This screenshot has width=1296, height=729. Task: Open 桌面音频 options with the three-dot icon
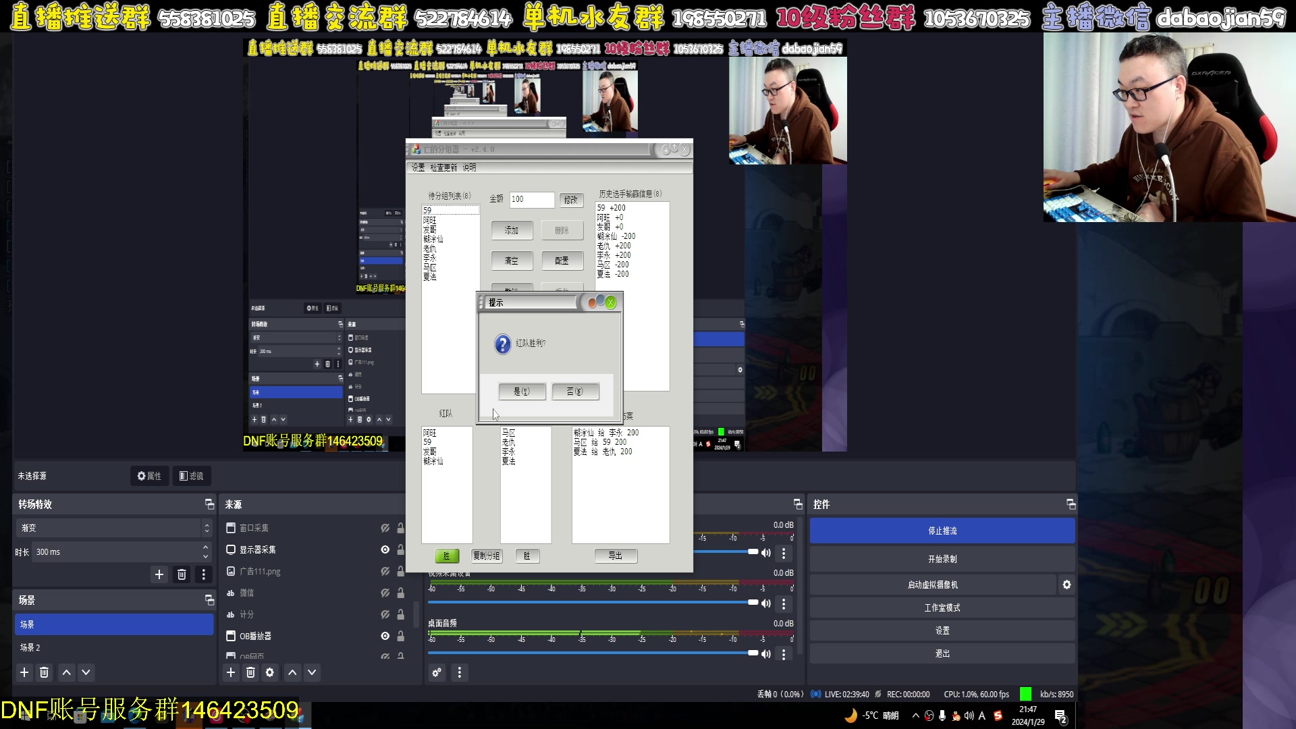coord(783,654)
